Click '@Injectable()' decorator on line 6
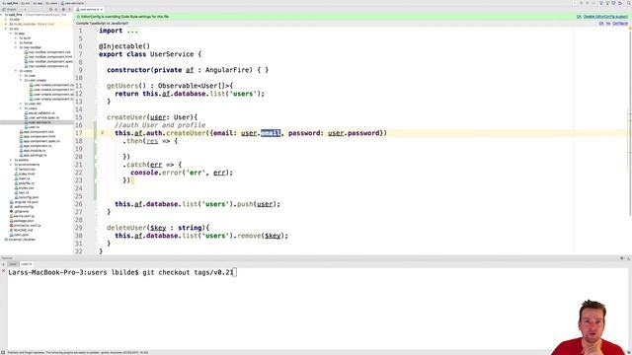Viewport: 632px width, 355px height. [124, 46]
